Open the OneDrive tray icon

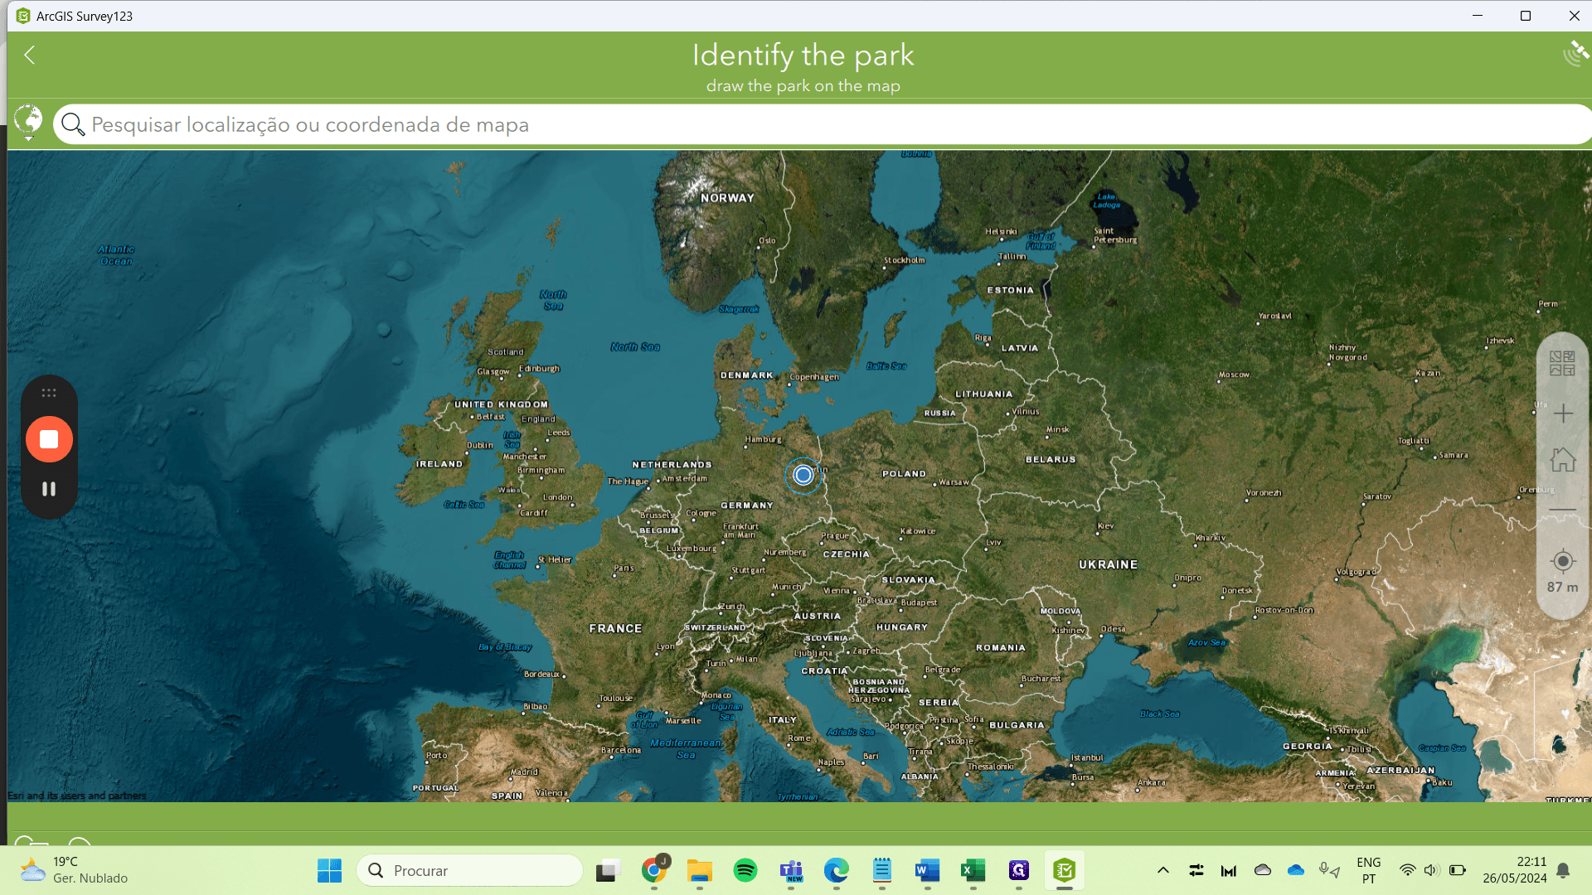click(1296, 870)
